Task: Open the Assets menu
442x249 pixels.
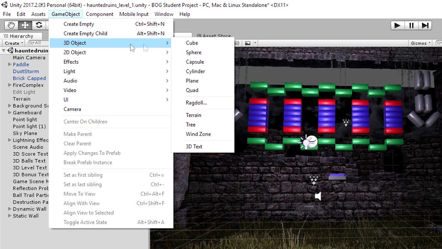Action: [x=38, y=14]
